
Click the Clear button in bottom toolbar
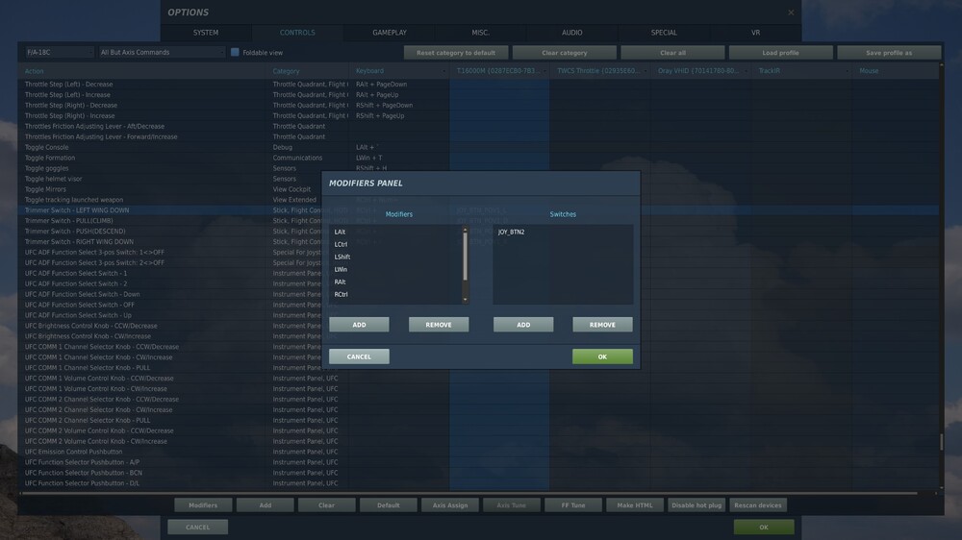point(326,505)
